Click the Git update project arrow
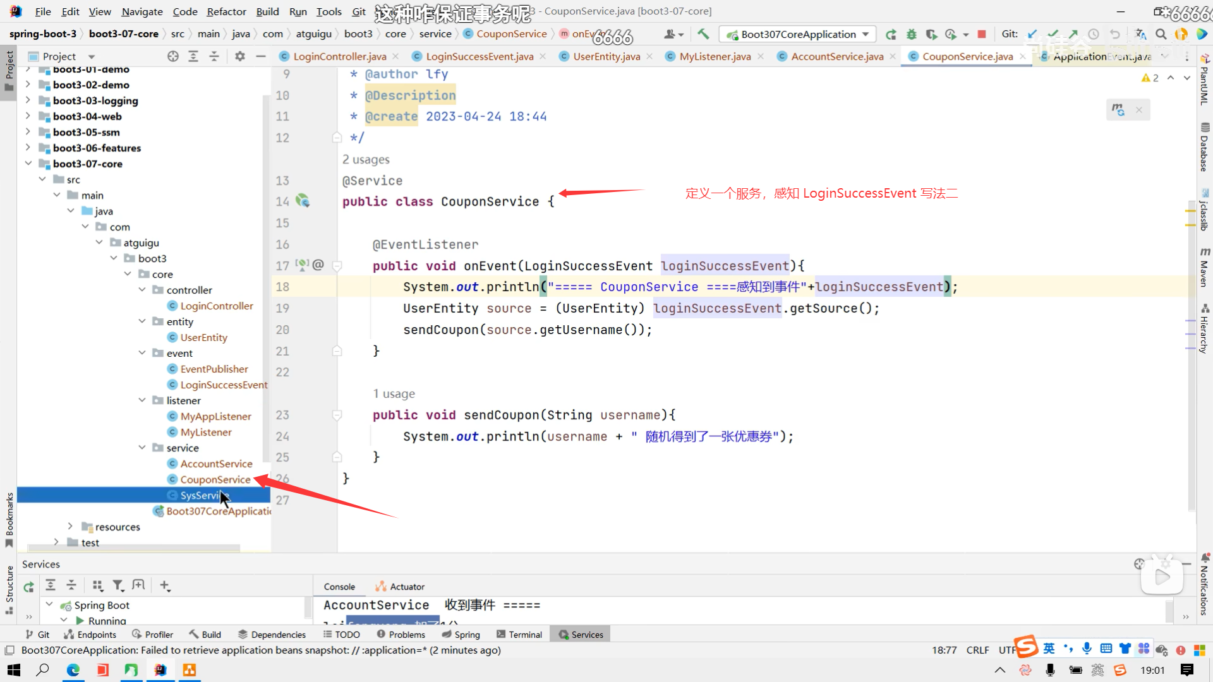The image size is (1213, 682). [1032, 34]
